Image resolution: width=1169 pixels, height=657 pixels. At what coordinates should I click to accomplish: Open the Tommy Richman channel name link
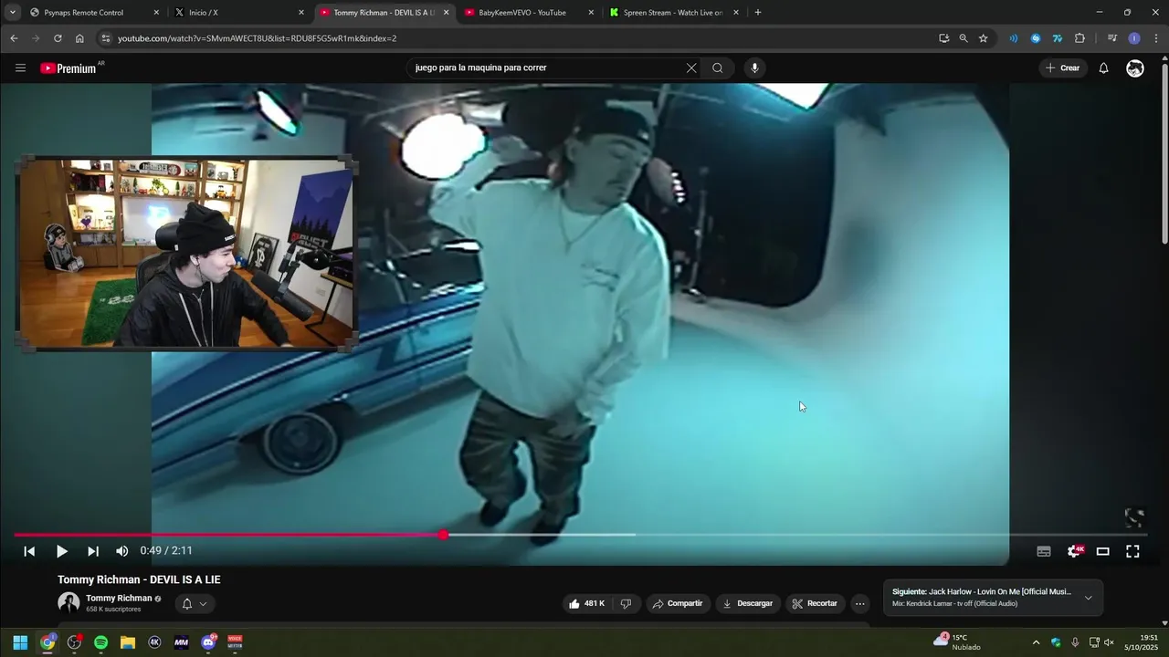pos(119,599)
